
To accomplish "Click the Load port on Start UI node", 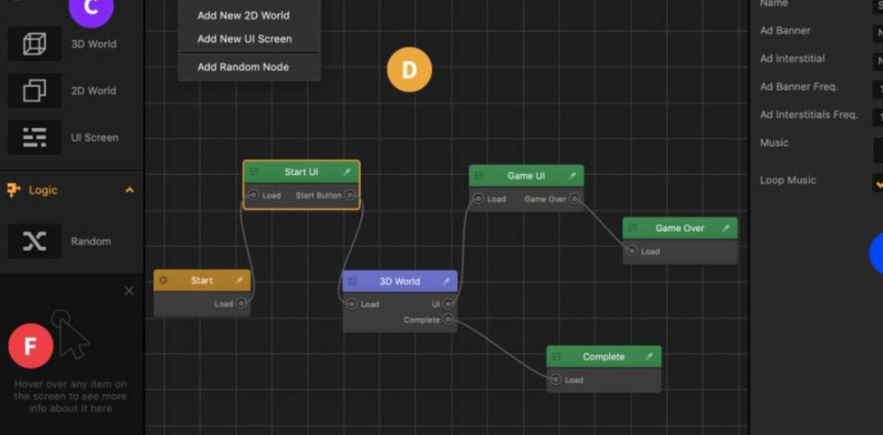I will pyautogui.click(x=253, y=195).
